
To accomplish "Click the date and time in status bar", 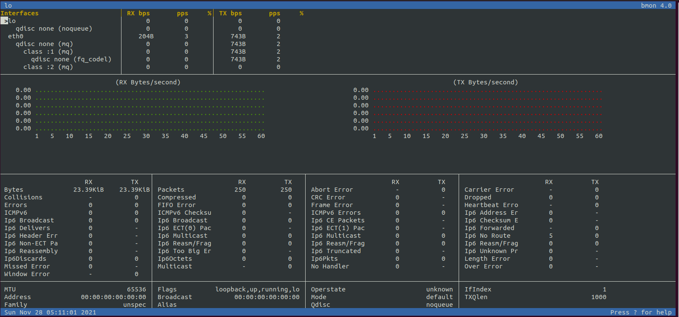I will click(x=50, y=312).
